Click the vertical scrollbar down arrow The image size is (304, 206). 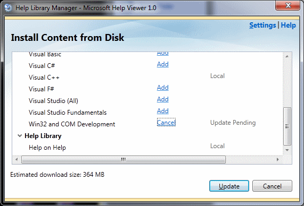coord(287,150)
